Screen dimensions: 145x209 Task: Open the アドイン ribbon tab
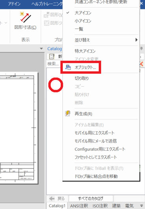tap(14, 4)
